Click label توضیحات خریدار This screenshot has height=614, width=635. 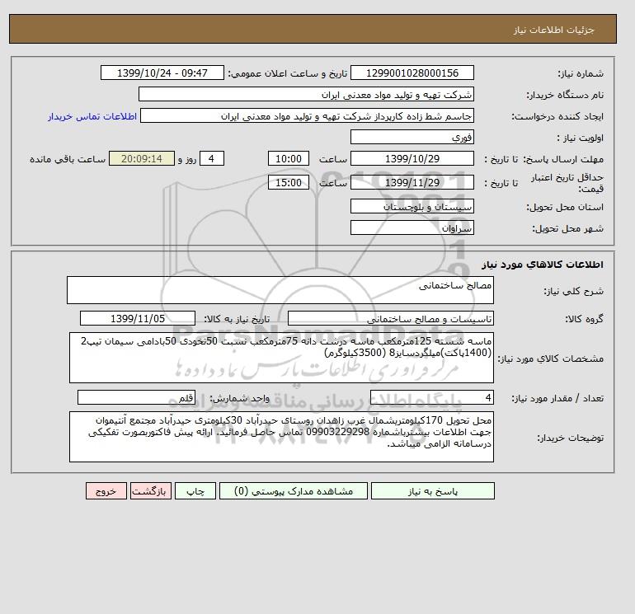[570, 438]
